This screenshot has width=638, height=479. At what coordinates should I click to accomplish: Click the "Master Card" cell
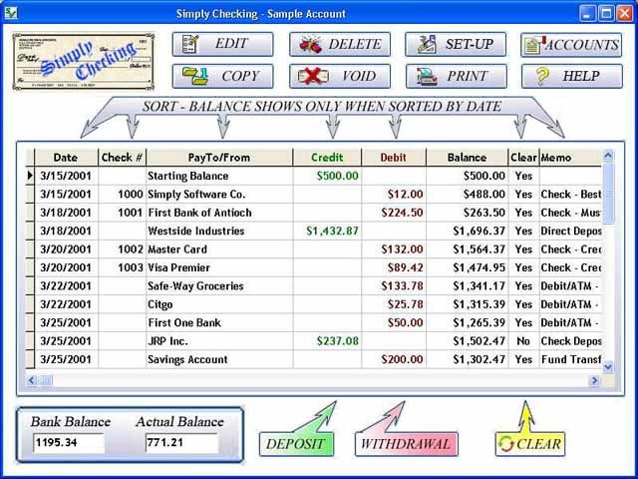(x=219, y=249)
